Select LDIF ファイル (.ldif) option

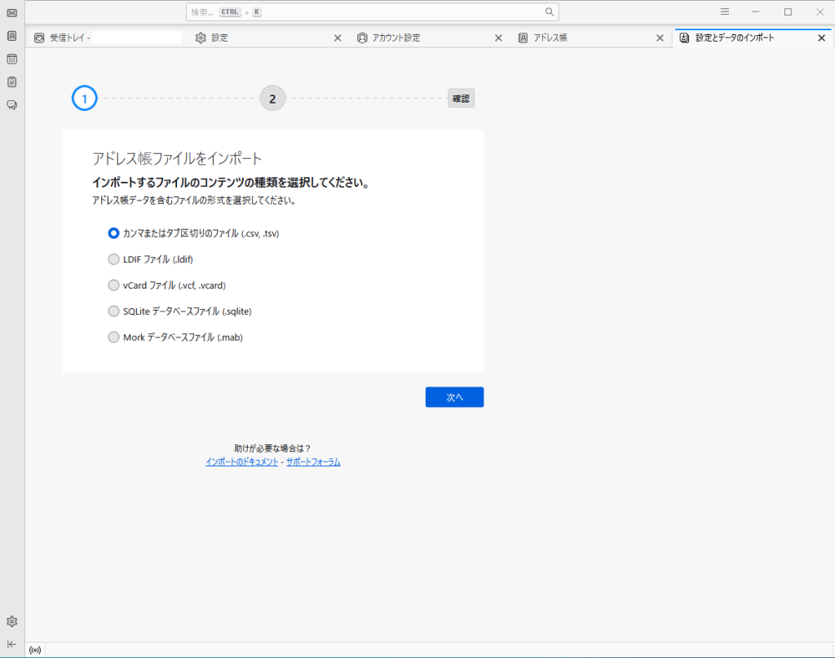coord(113,259)
